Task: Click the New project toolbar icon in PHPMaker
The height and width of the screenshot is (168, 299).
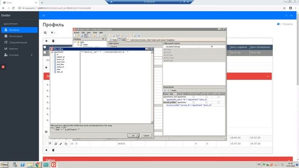Action: coord(75,35)
